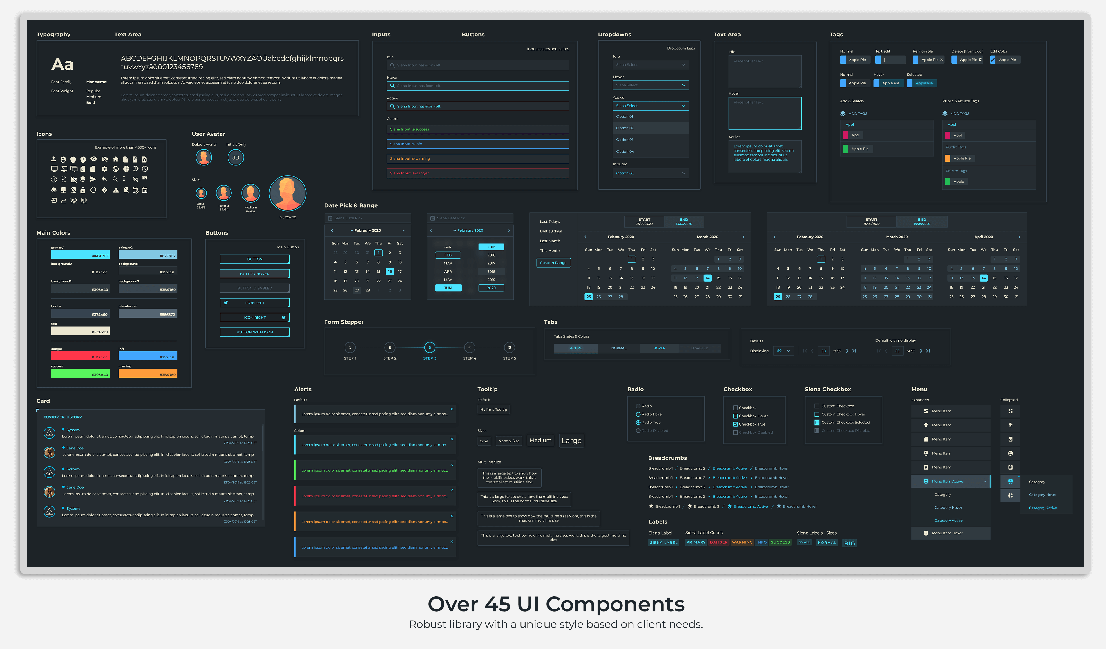This screenshot has width=1106, height=649.
Task: Click search icon in the Idle input
Action: pos(392,65)
